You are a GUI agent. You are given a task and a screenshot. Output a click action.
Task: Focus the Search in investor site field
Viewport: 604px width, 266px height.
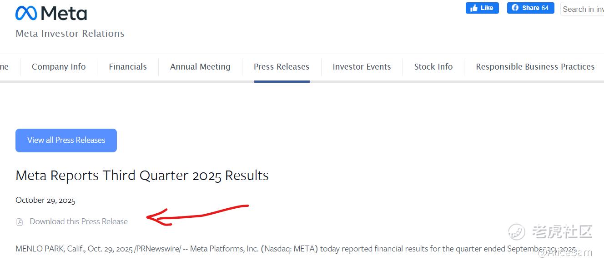(583, 9)
